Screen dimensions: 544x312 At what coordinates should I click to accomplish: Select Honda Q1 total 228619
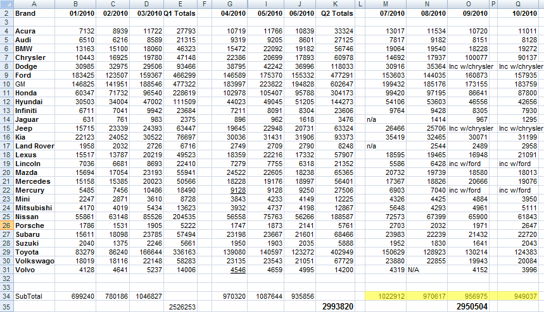pos(180,93)
